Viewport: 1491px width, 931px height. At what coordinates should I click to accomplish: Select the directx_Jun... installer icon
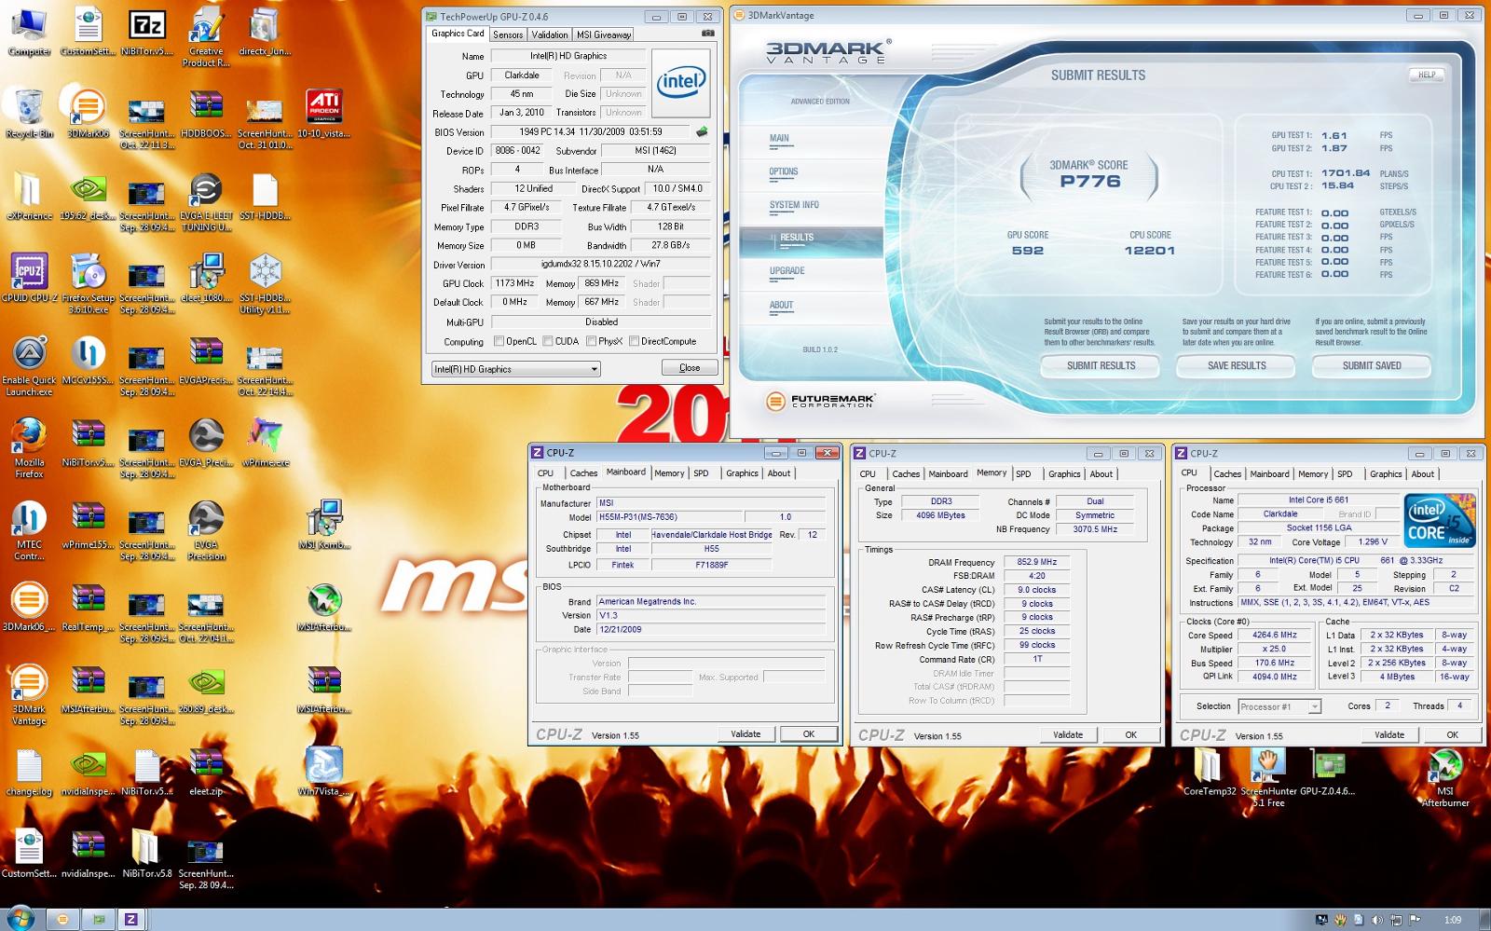[x=265, y=31]
